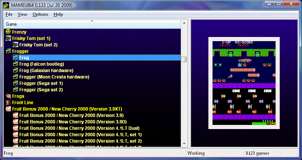
Task: Click the scrollbar up arrow
Action: (x=184, y=23)
